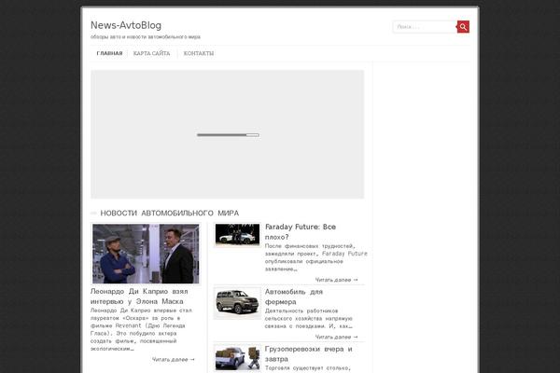The height and width of the screenshot is (373, 560).
Task: Click the НОВОСТИ АВТОМОБИЛЬНОГО МИРА section heading
Action: pyautogui.click(x=169, y=214)
